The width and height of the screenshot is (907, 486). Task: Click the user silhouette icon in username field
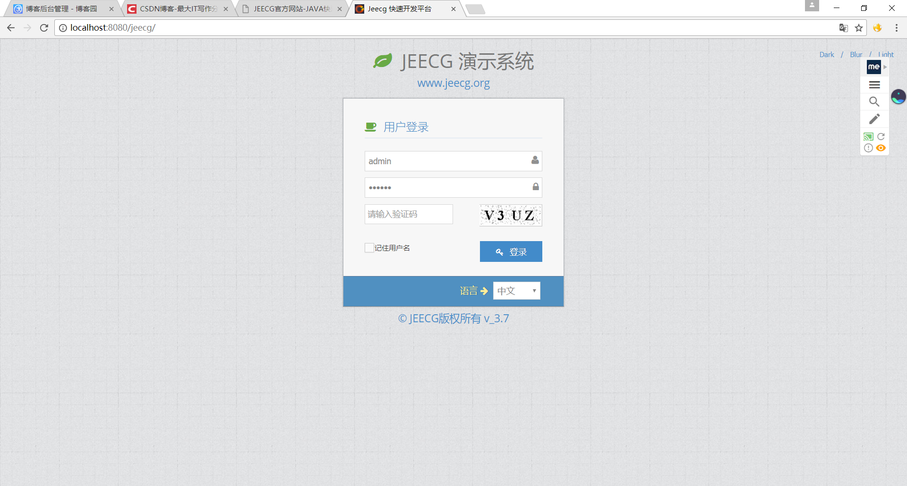pos(535,160)
